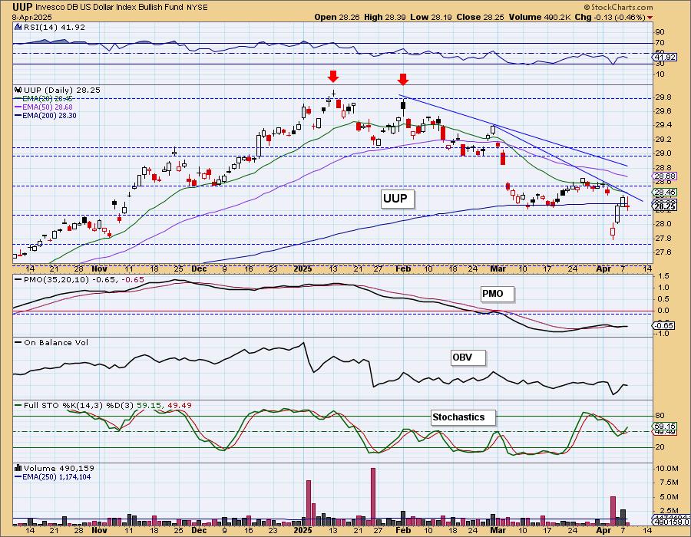The height and width of the screenshot is (537, 691).
Task: Click the 7.5M volume axis label
Action: 668,483
